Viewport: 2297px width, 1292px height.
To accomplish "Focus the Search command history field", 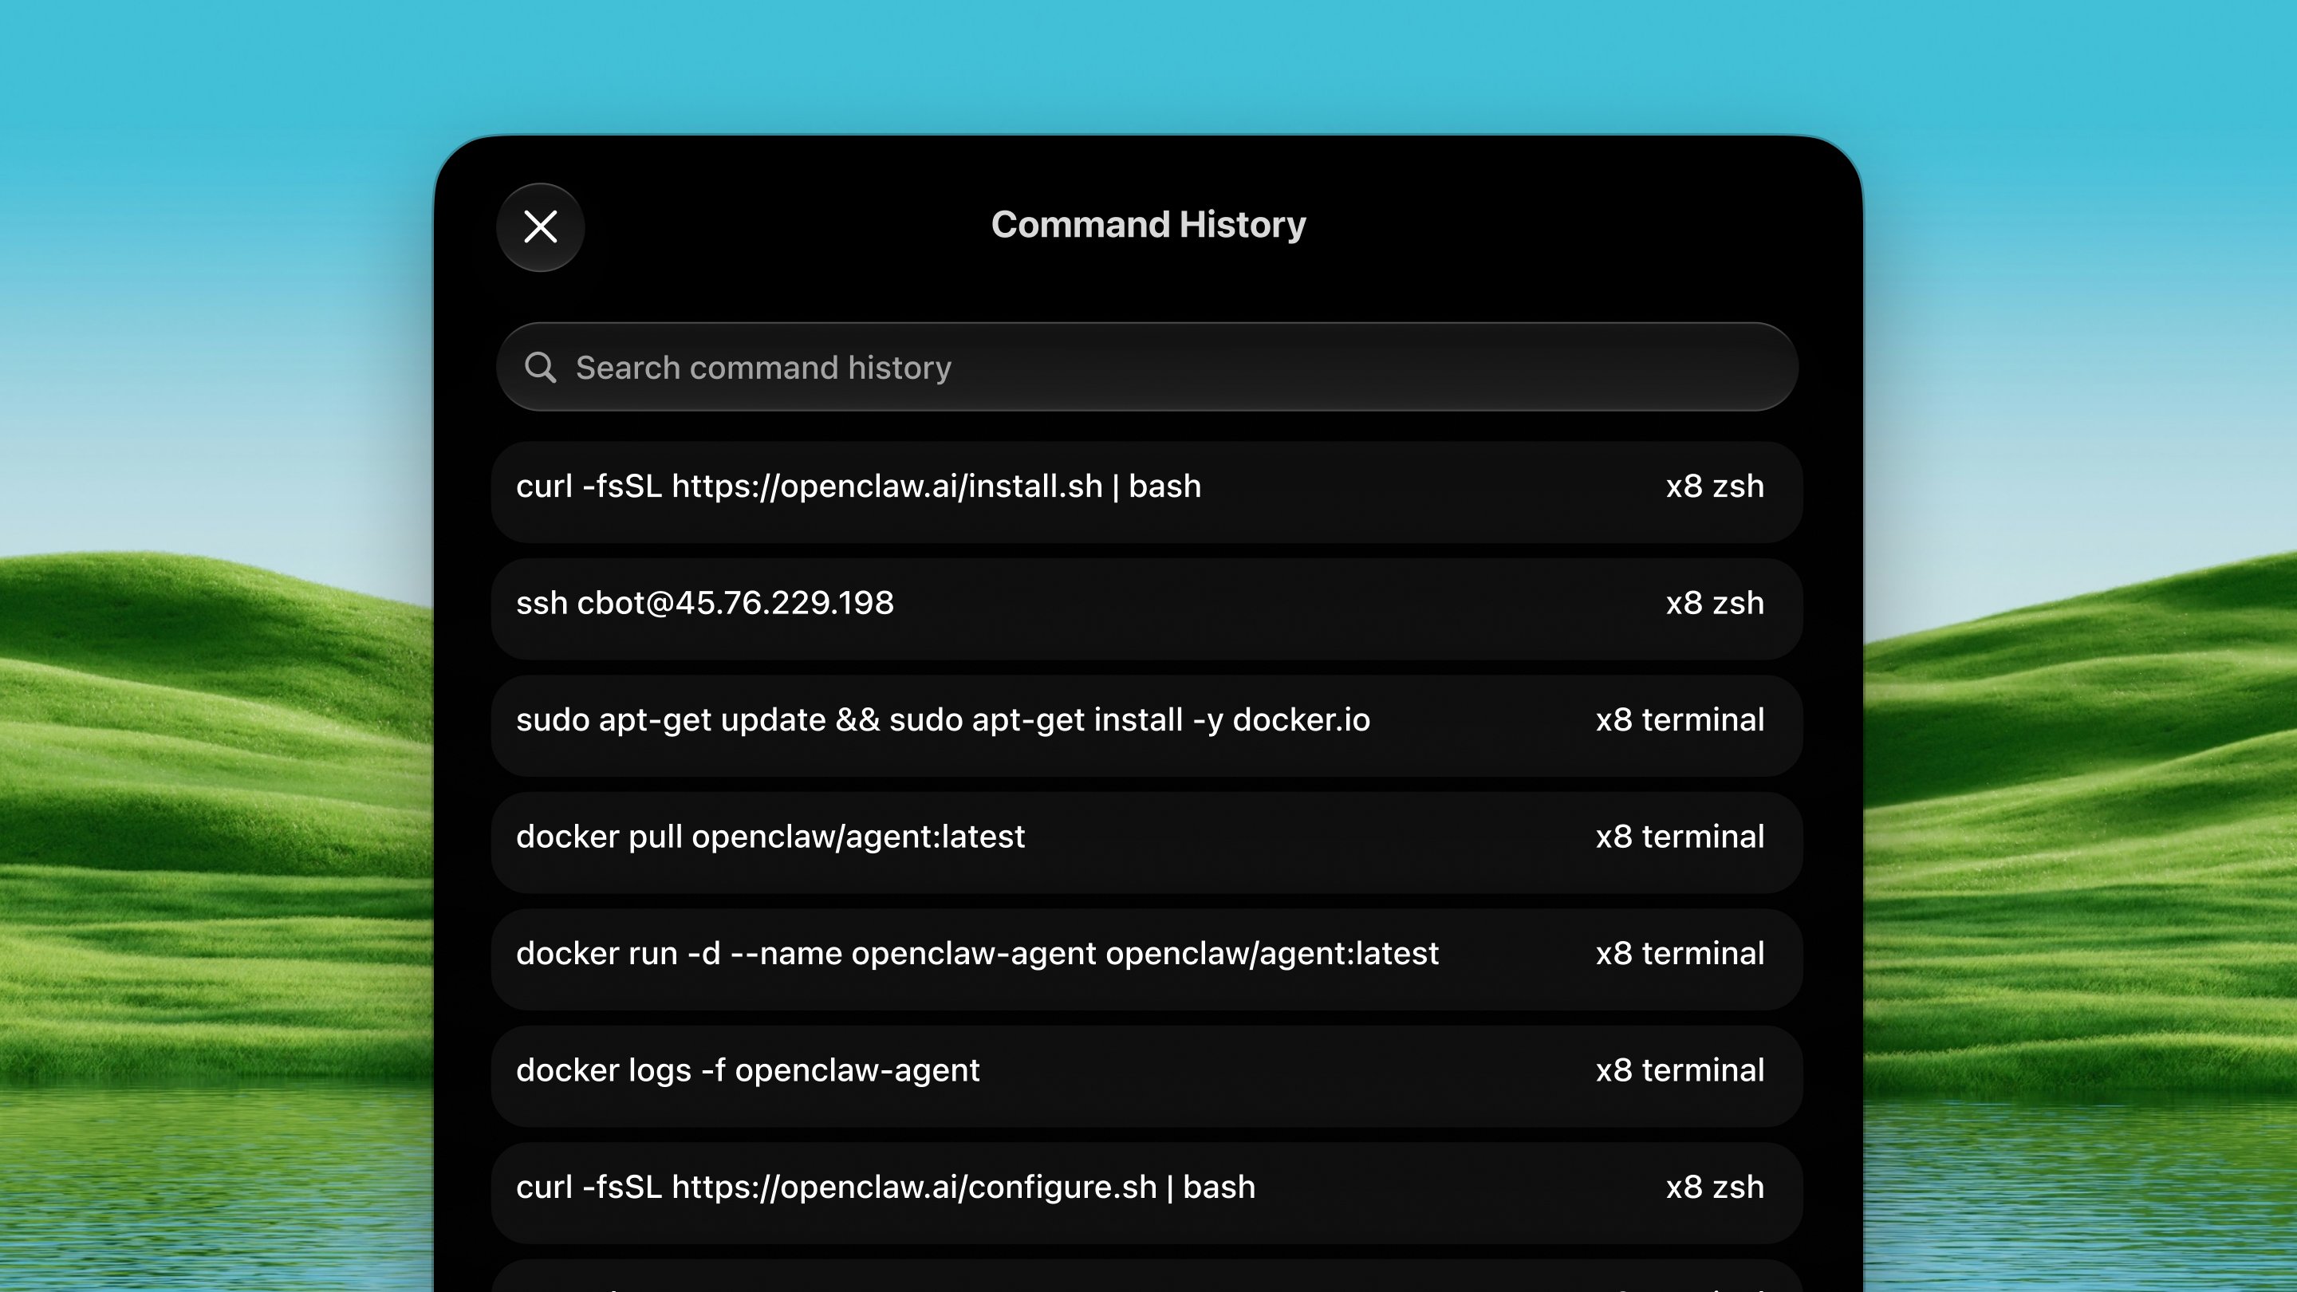I will [x=1147, y=368].
